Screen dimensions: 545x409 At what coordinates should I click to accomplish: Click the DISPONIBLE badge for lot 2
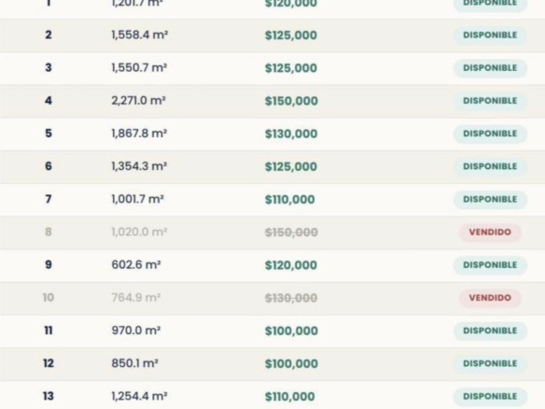coord(490,35)
